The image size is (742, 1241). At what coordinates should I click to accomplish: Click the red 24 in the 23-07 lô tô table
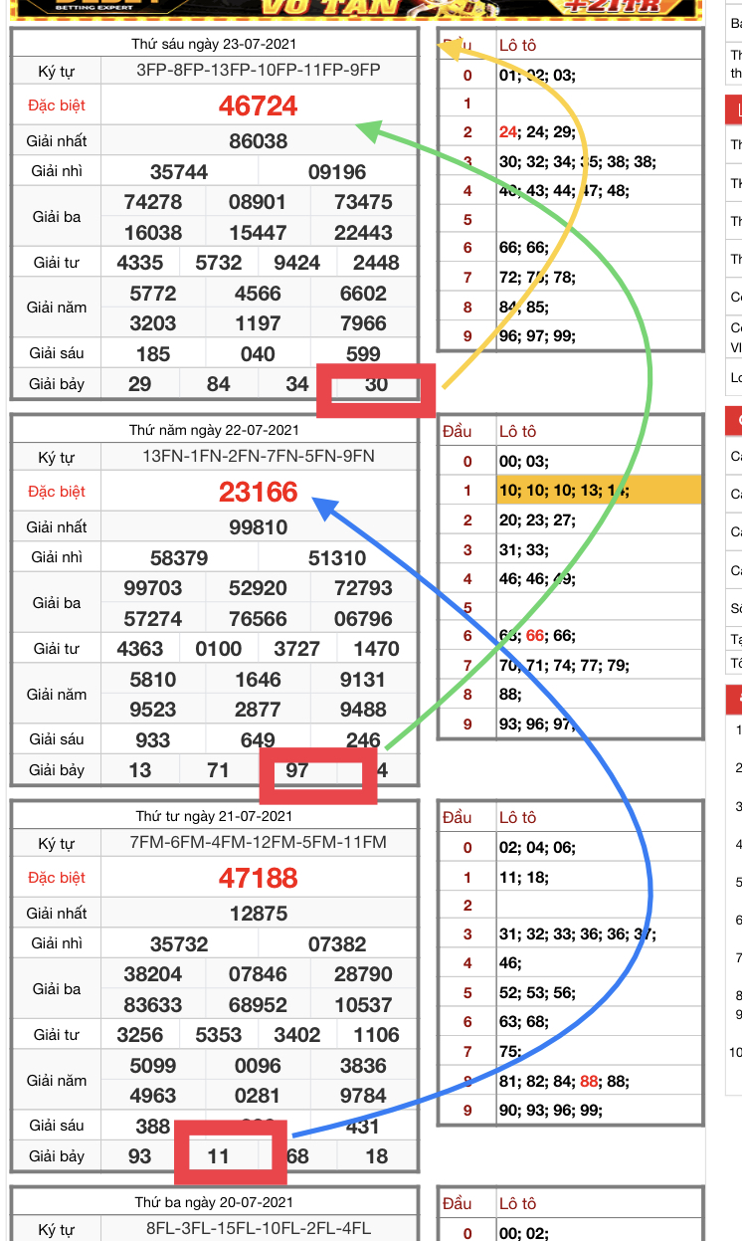tap(508, 132)
